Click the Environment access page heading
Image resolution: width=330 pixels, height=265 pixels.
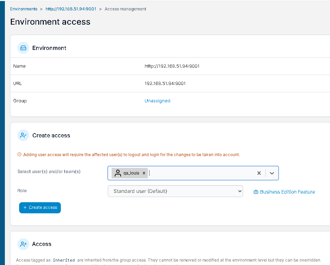50,22
